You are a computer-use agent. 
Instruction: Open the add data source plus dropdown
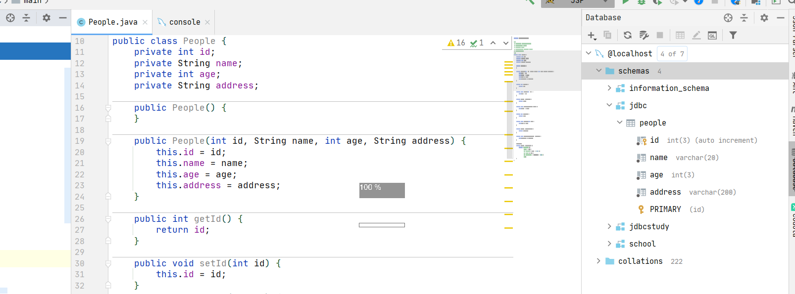click(x=592, y=35)
